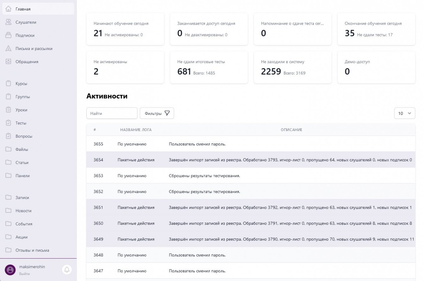Open profile via the maksimerohin avatar

(x=10, y=270)
